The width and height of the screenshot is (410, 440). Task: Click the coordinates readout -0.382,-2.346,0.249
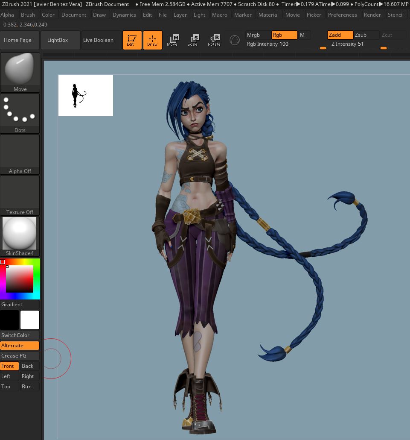click(24, 25)
